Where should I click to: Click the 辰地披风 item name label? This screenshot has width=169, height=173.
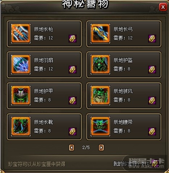(x=123, y=91)
